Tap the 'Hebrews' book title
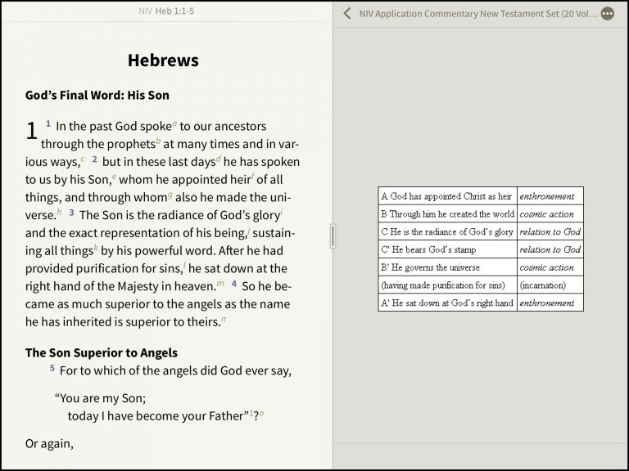This screenshot has width=629, height=471. point(163,61)
